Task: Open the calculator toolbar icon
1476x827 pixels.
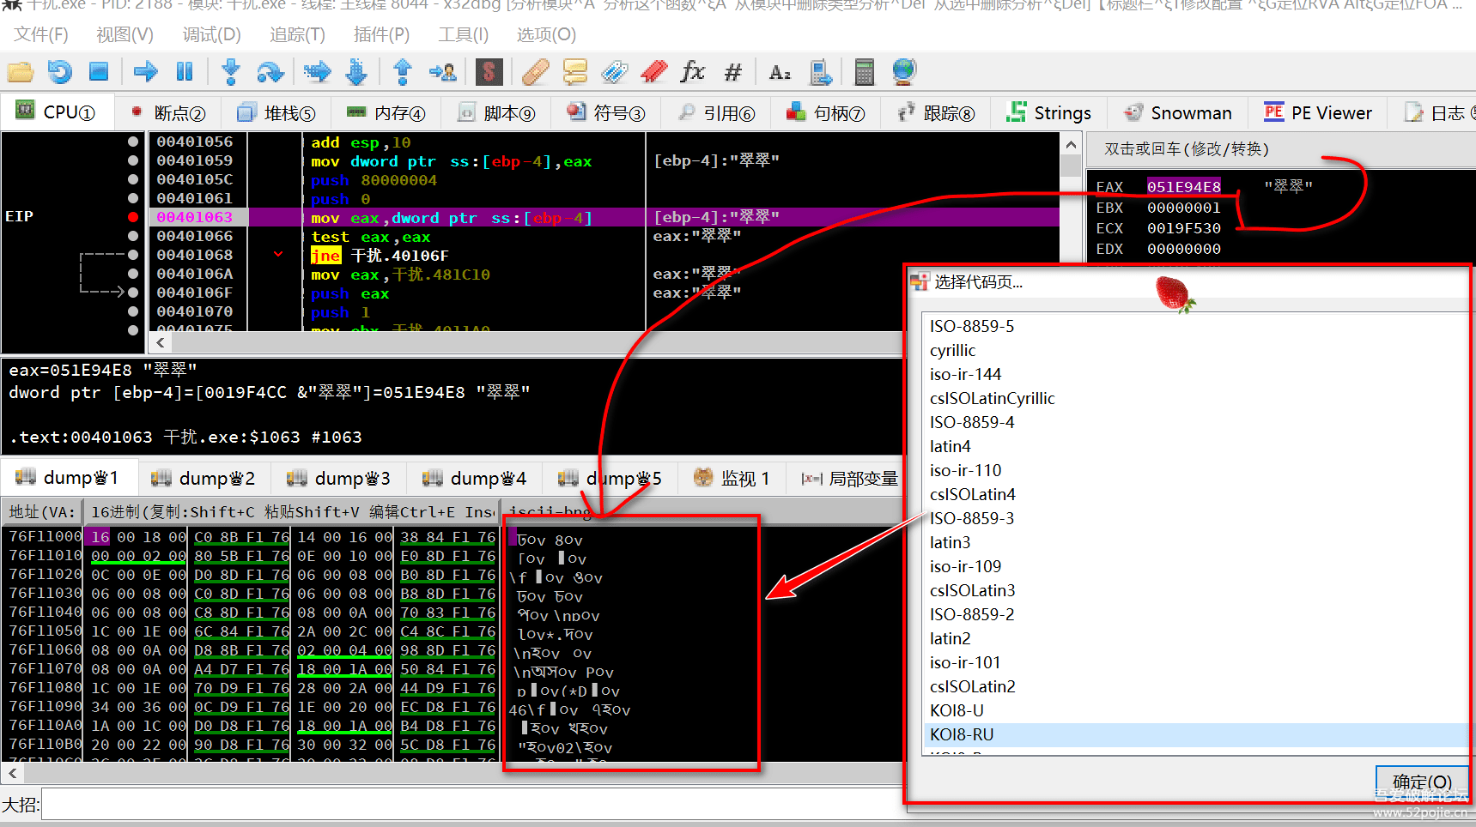Action: tap(865, 72)
